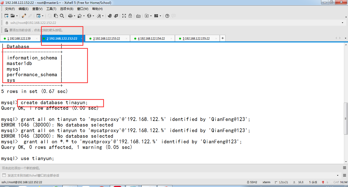
Task: Launch Xftp swirl icon
Action: click(x=110, y=16)
